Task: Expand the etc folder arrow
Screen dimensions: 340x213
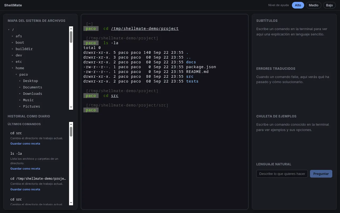Action: (x=12, y=62)
